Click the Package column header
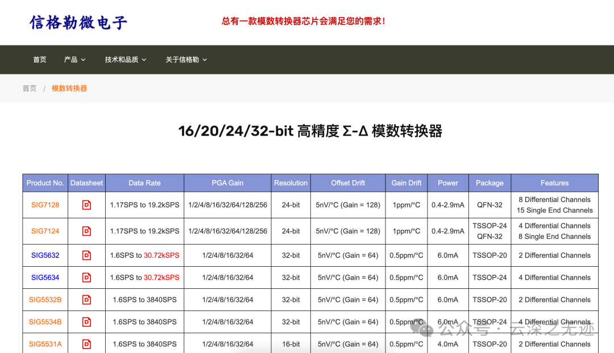The width and height of the screenshot is (614, 353). pyautogui.click(x=489, y=183)
